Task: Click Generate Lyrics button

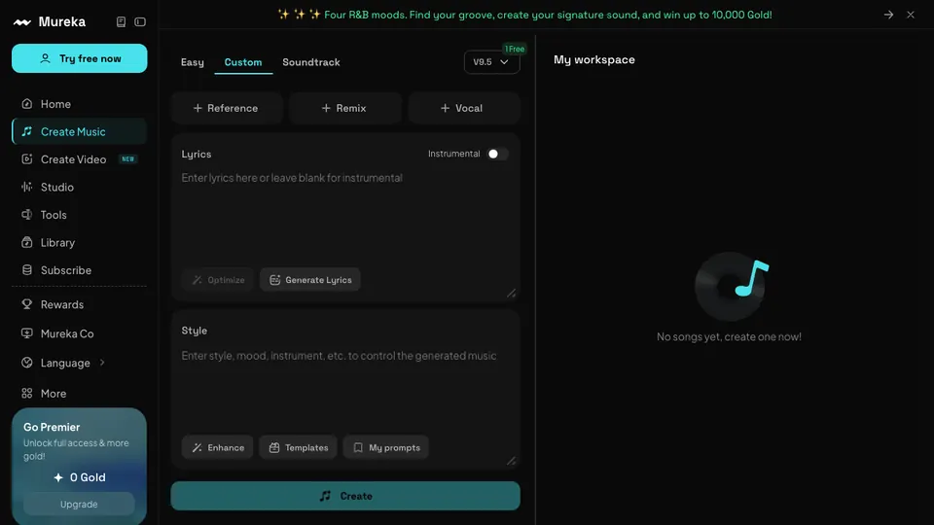Action: pos(310,280)
